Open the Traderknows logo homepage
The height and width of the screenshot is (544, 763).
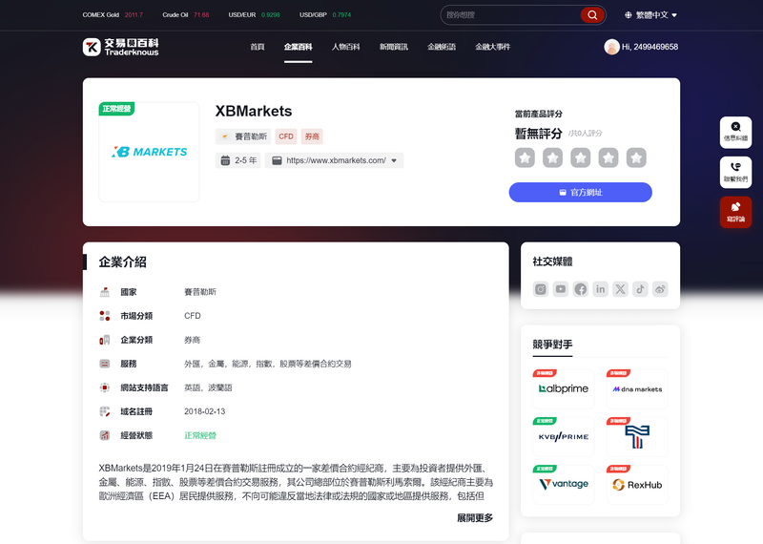[x=121, y=47]
